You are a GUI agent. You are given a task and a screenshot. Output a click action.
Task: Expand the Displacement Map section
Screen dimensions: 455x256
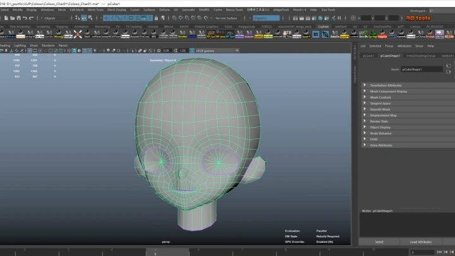click(x=408, y=115)
